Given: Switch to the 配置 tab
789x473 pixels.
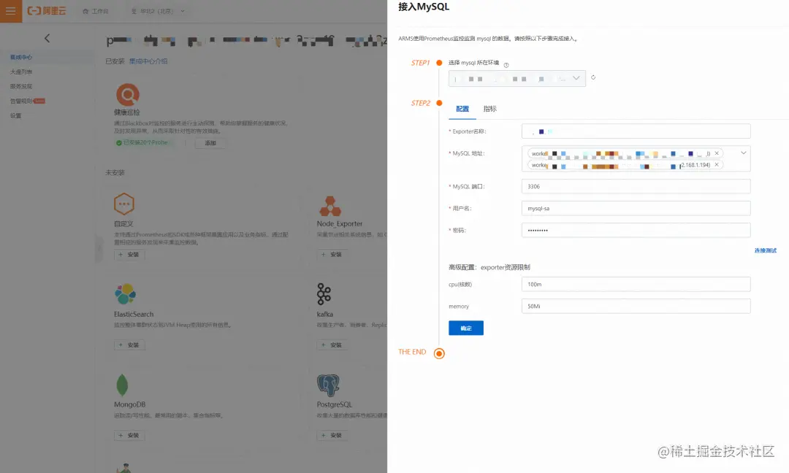Looking at the screenshot, I should click(462, 109).
